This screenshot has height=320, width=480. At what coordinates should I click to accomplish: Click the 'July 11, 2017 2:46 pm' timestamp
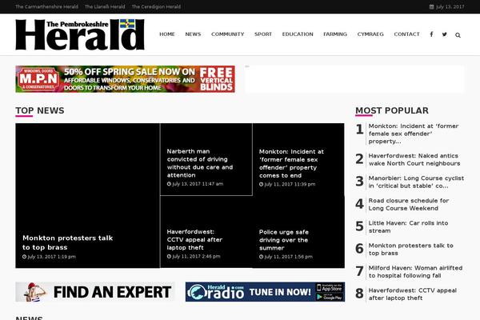(x=194, y=256)
